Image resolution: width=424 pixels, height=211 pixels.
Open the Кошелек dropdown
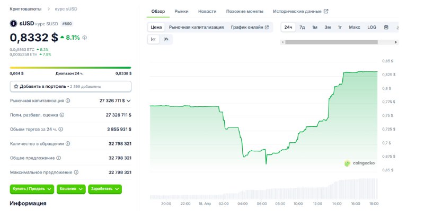pos(71,189)
